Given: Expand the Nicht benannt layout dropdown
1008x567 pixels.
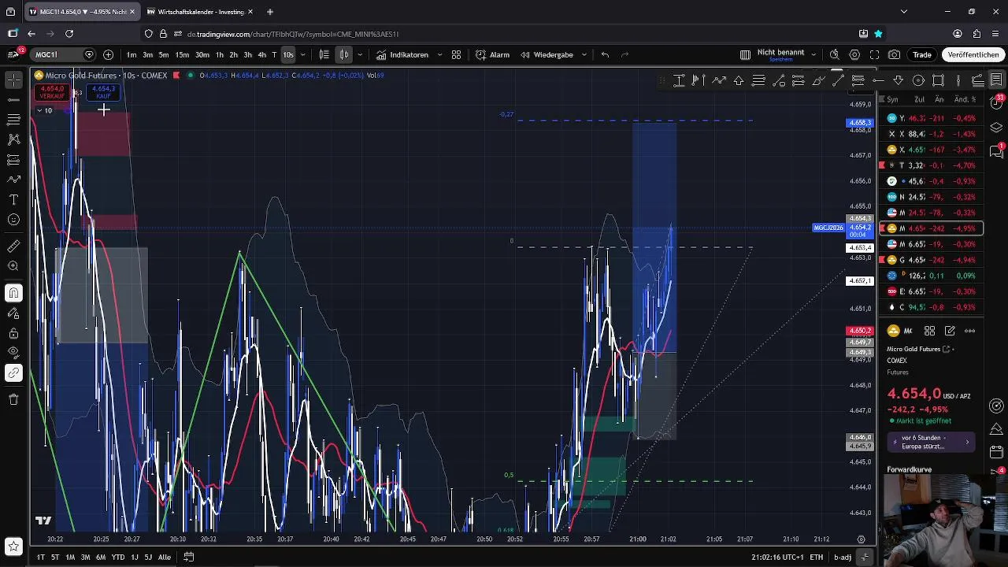Looking at the screenshot, I should [x=813, y=54].
